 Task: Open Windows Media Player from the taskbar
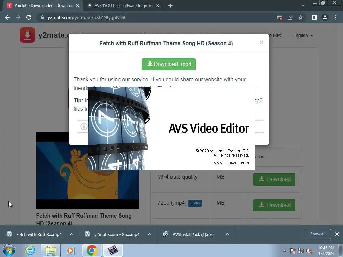click(70, 250)
